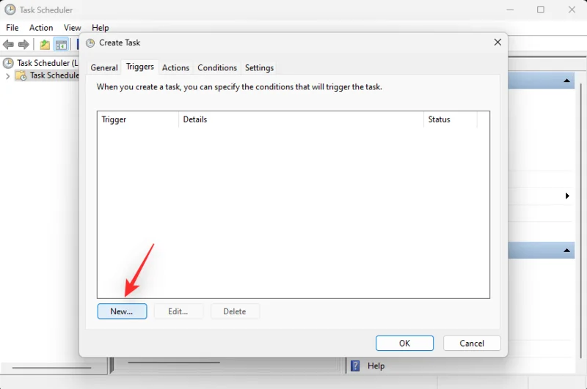Collapse the upper Actions pane section arrow
This screenshot has height=389, width=587.
pos(566,81)
